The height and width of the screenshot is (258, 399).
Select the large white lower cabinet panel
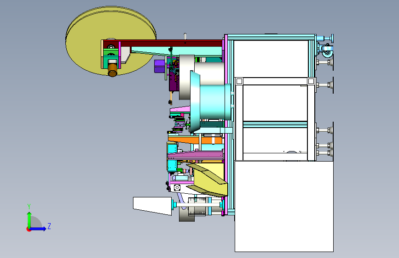click(x=284, y=206)
